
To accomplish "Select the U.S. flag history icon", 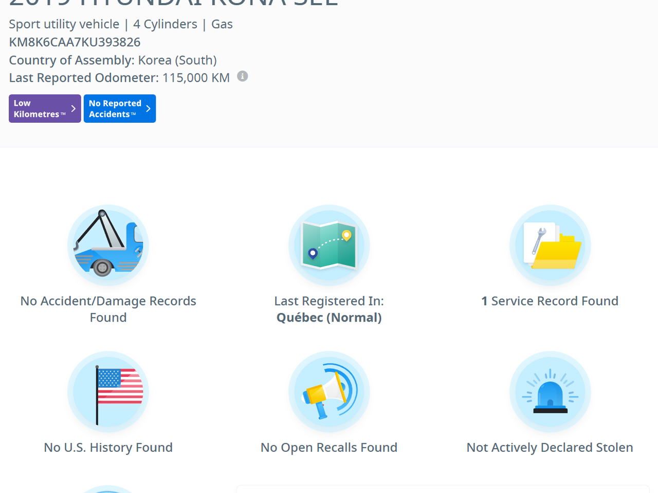I will [108, 392].
